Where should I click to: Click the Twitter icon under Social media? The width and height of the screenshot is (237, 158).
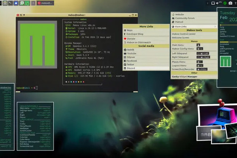point(125,64)
